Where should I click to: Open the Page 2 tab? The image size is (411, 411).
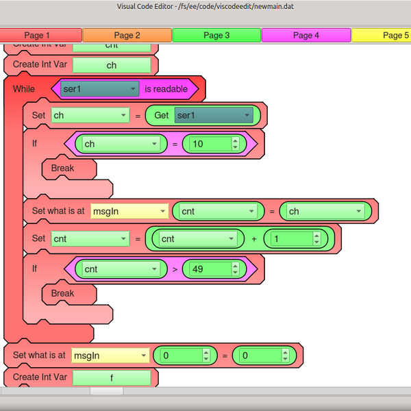pos(127,35)
